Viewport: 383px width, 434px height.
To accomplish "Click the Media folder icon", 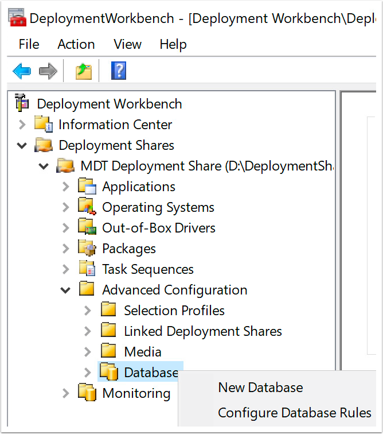I will [x=108, y=351].
